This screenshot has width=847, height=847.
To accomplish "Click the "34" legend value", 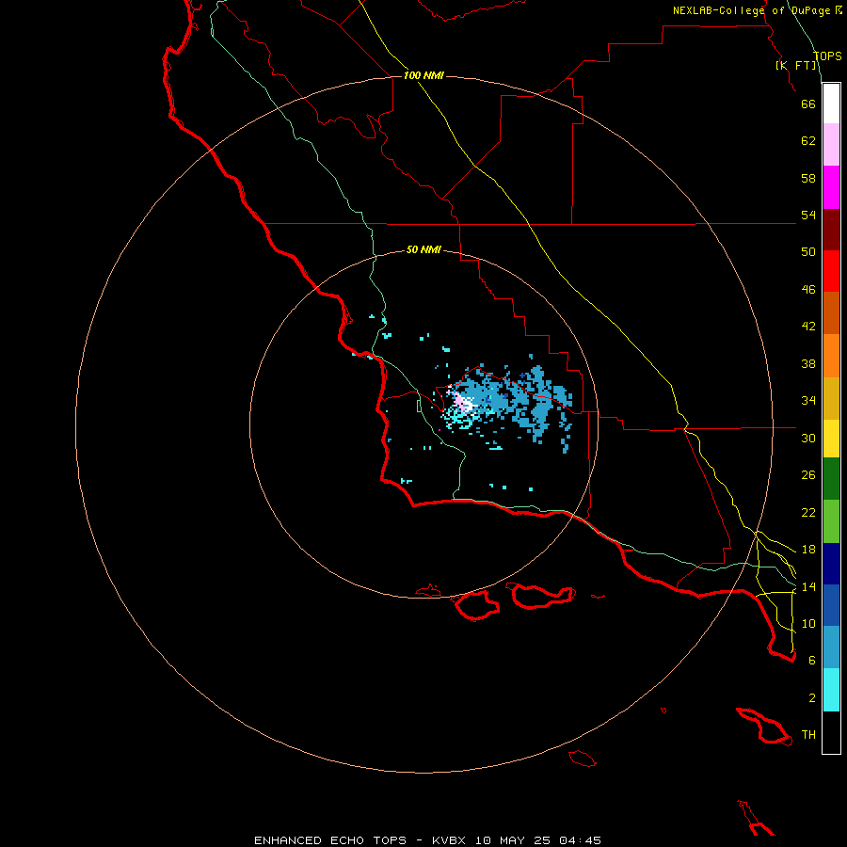I will (808, 401).
